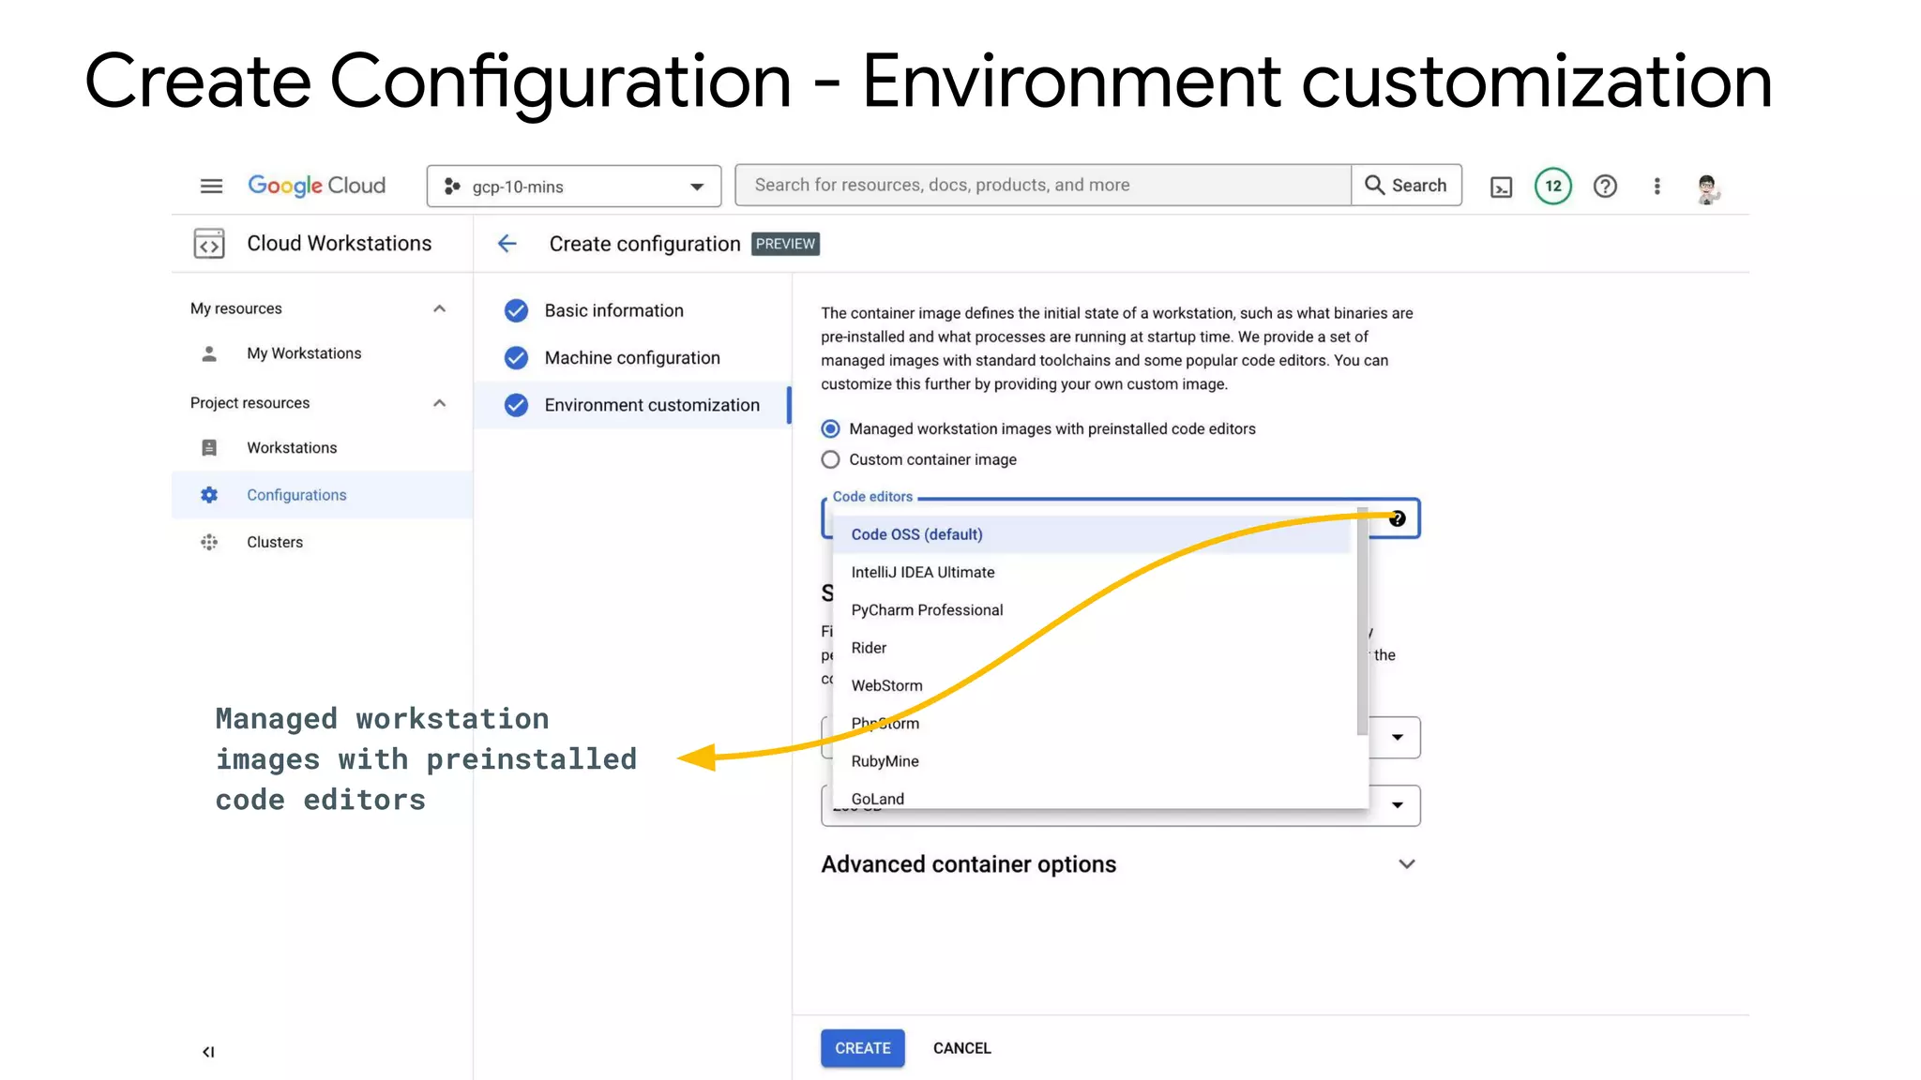Click the CANCEL button

click(x=962, y=1048)
